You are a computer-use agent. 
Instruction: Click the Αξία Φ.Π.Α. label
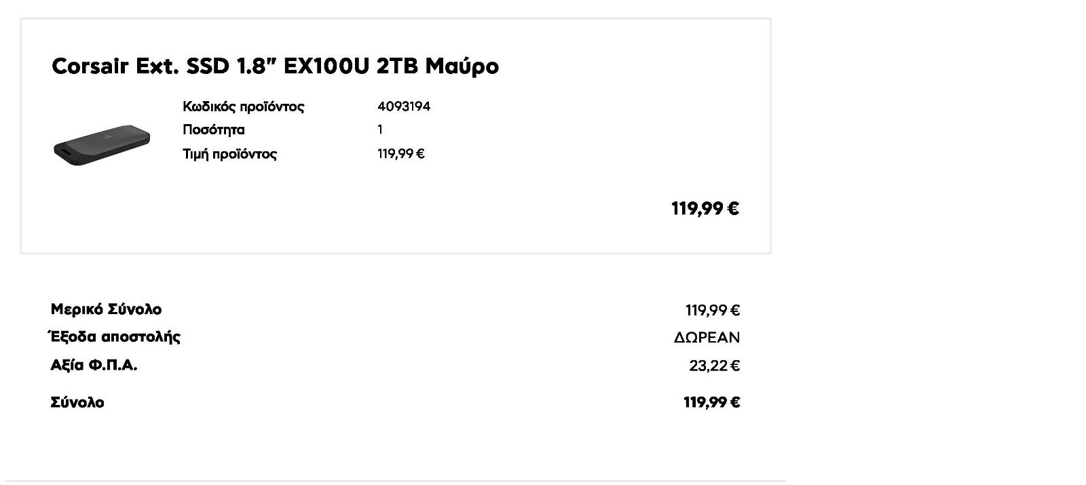click(x=94, y=366)
